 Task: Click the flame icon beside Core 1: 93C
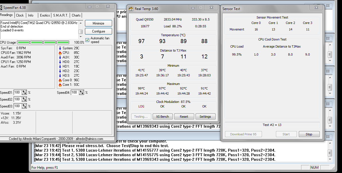(x=60, y=85)
